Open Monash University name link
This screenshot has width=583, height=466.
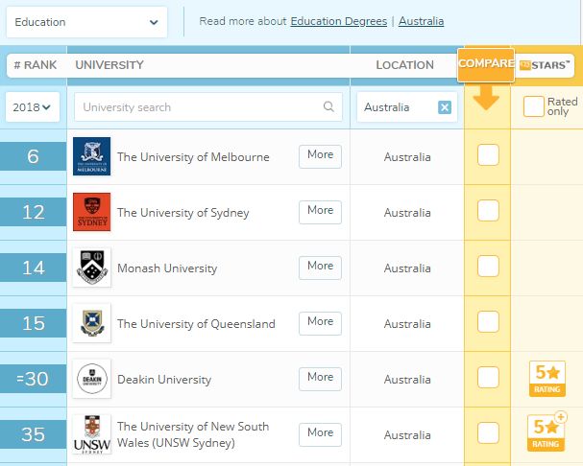(x=167, y=268)
